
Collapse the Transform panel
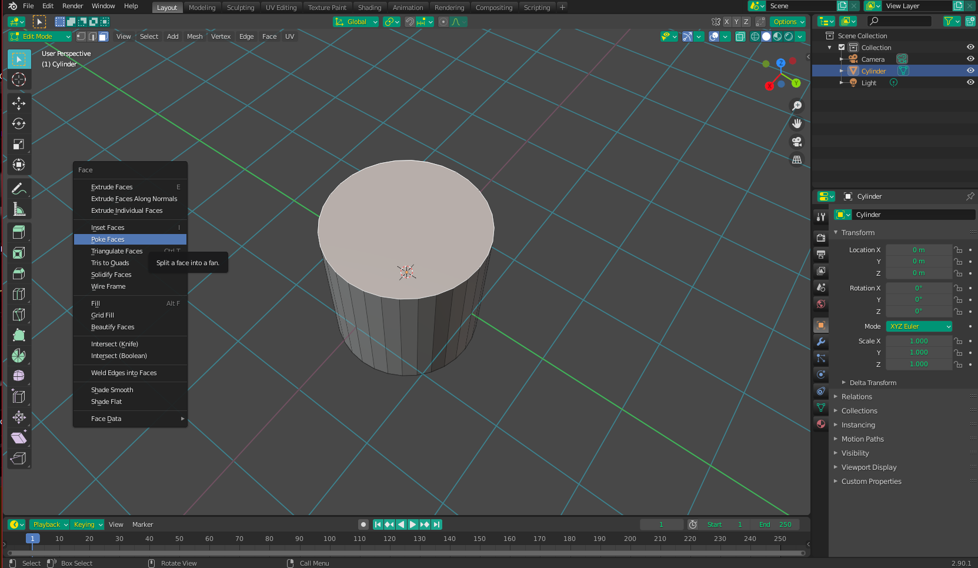point(857,232)
